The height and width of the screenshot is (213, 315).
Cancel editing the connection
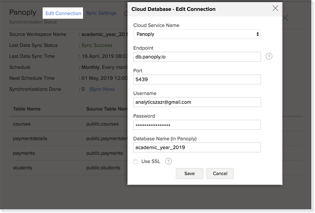pyautogui.click(x=220, y=173)
